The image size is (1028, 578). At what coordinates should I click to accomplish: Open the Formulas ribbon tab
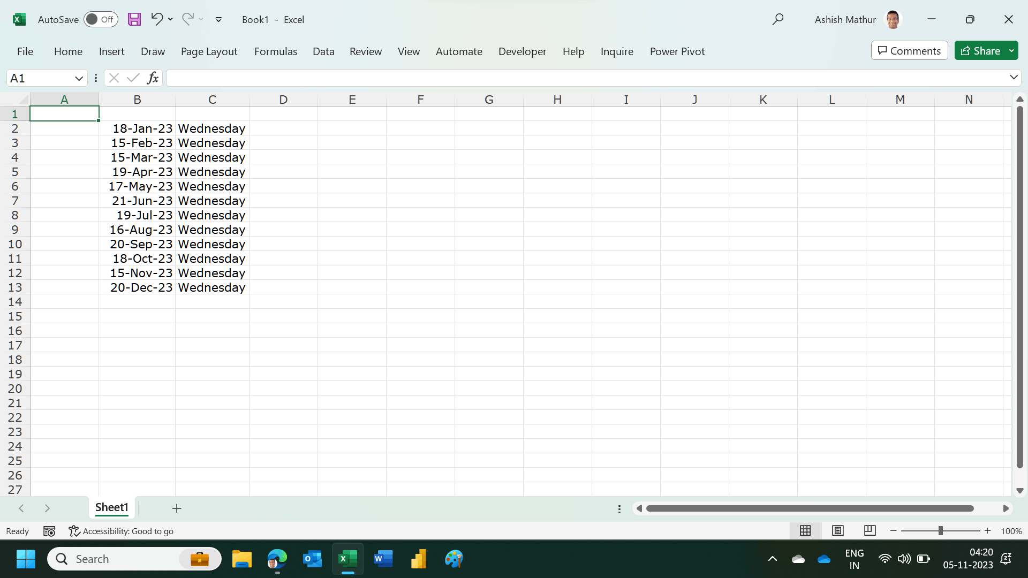pos(276,51)
